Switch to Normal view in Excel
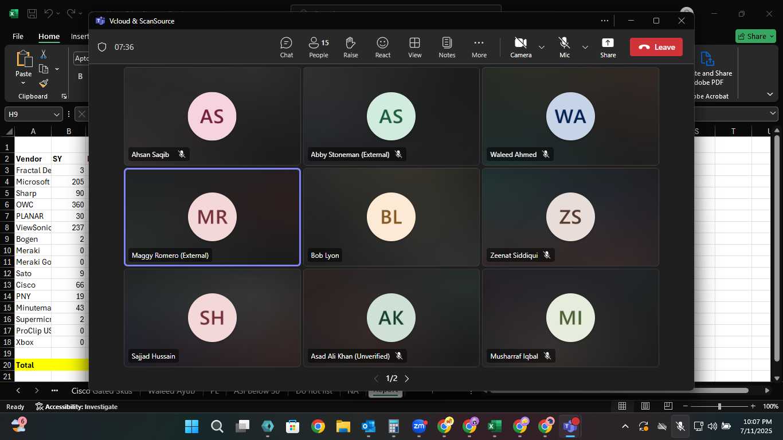The image size is (783, 440). tap(622, 407)
